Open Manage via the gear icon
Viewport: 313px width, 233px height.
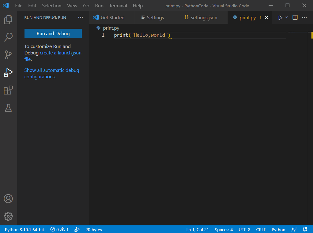8,216
